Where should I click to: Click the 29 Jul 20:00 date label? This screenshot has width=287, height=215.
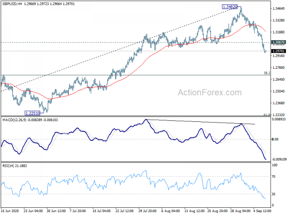pos(147,211)
